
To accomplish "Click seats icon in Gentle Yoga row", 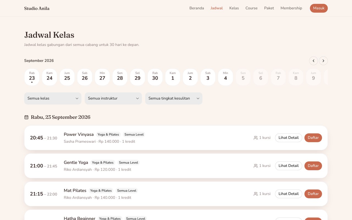I will point(256,166).
